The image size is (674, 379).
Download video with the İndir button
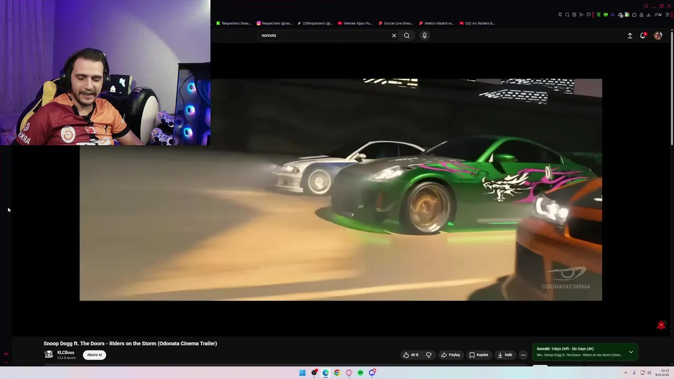coord(505,355)
